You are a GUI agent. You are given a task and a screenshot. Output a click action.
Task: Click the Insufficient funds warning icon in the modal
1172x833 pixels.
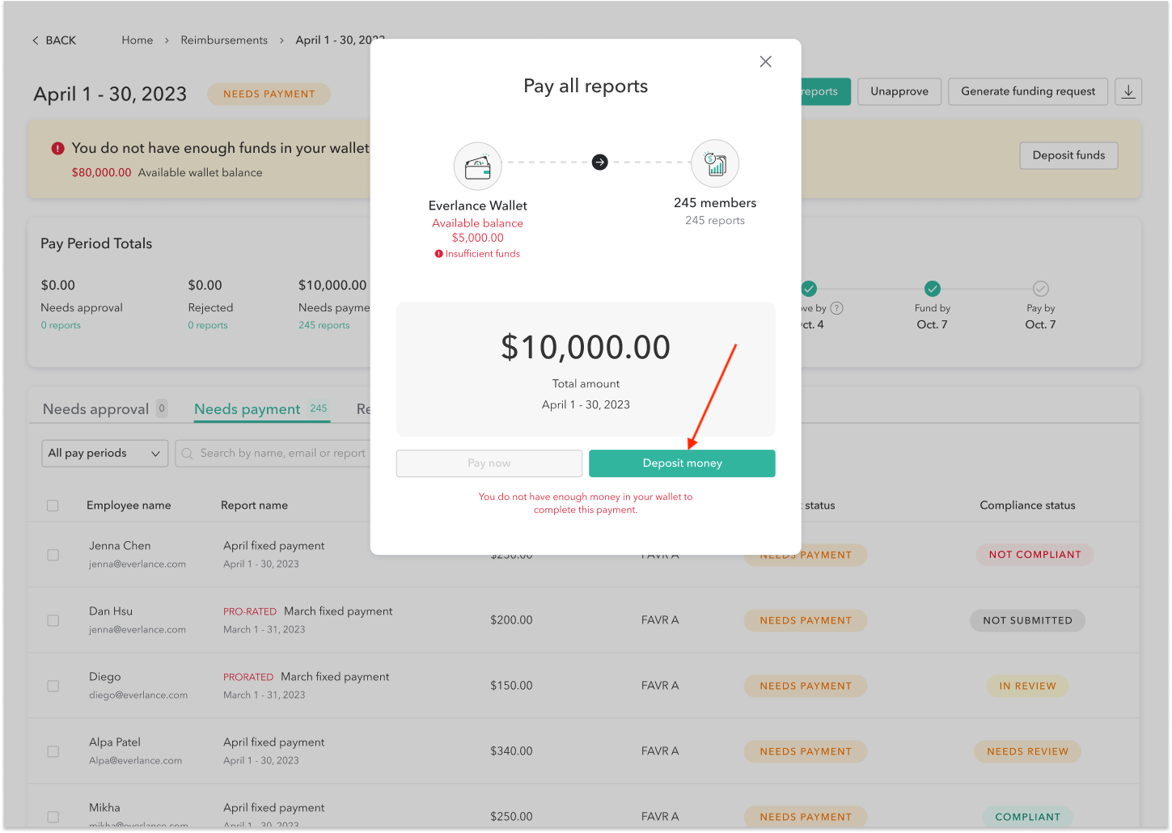point(438,253)
